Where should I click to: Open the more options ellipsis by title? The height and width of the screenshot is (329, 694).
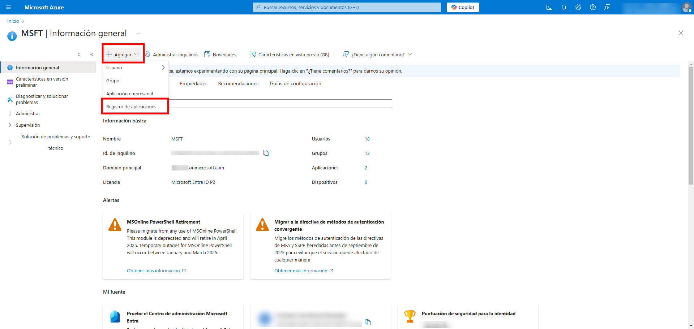pos(138,33)
